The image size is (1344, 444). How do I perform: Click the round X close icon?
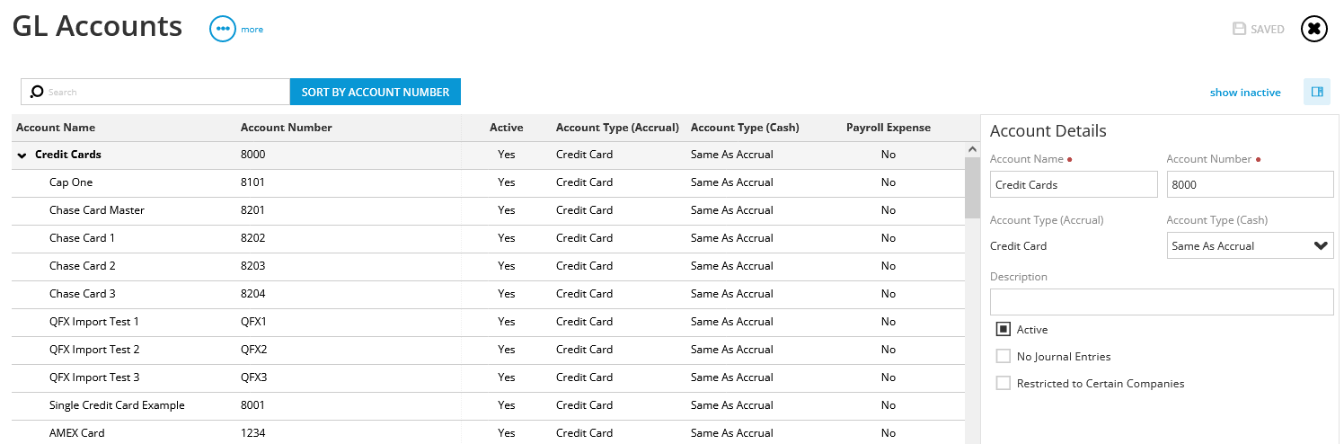tap(1313, 29)
